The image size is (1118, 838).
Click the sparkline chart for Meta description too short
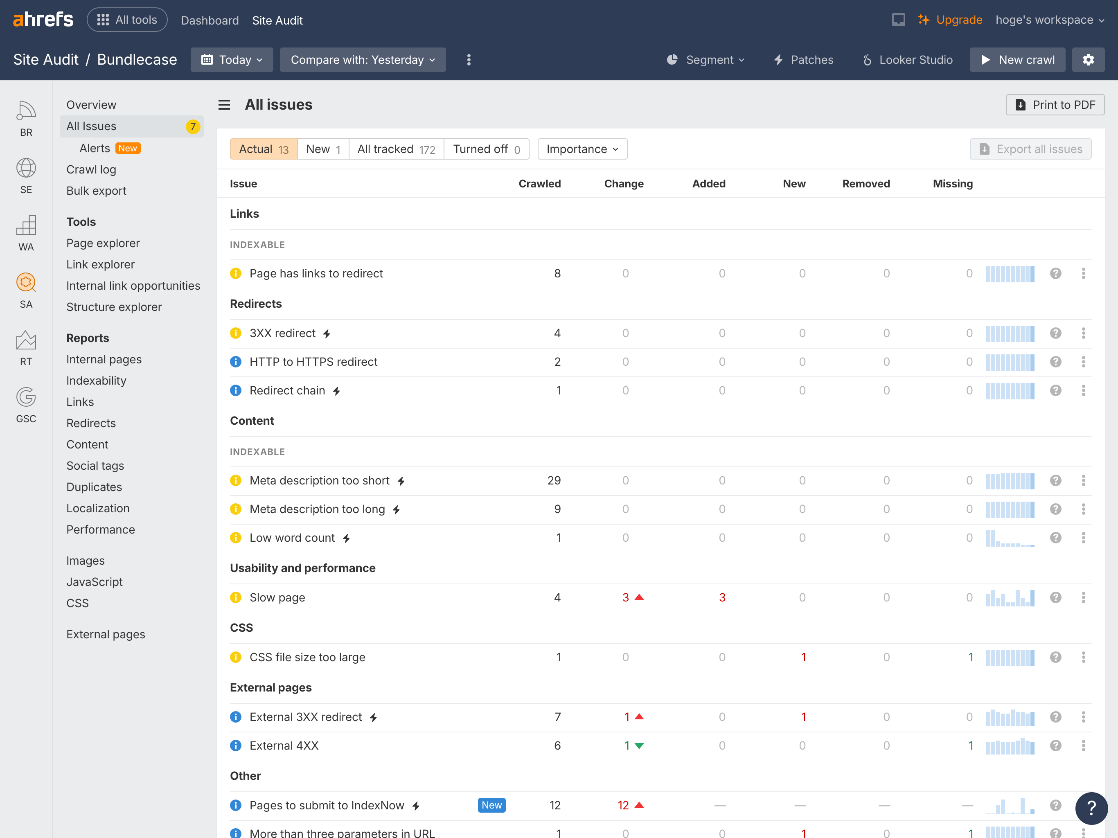click(x=1010, y=481)
